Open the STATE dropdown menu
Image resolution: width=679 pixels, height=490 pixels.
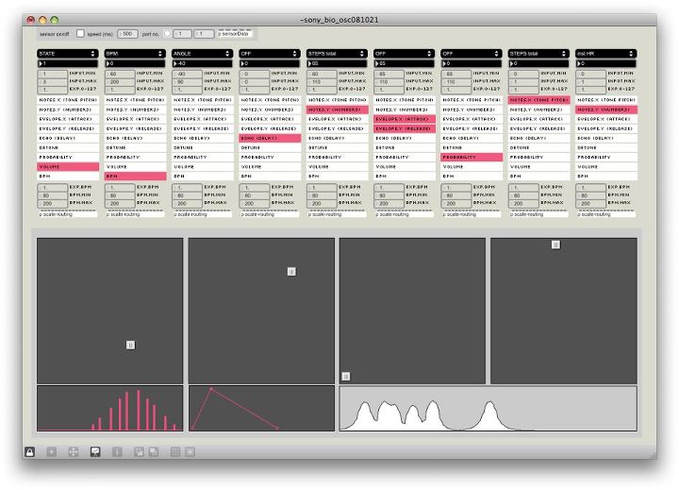pyautogui.click(x=69, y=54)
